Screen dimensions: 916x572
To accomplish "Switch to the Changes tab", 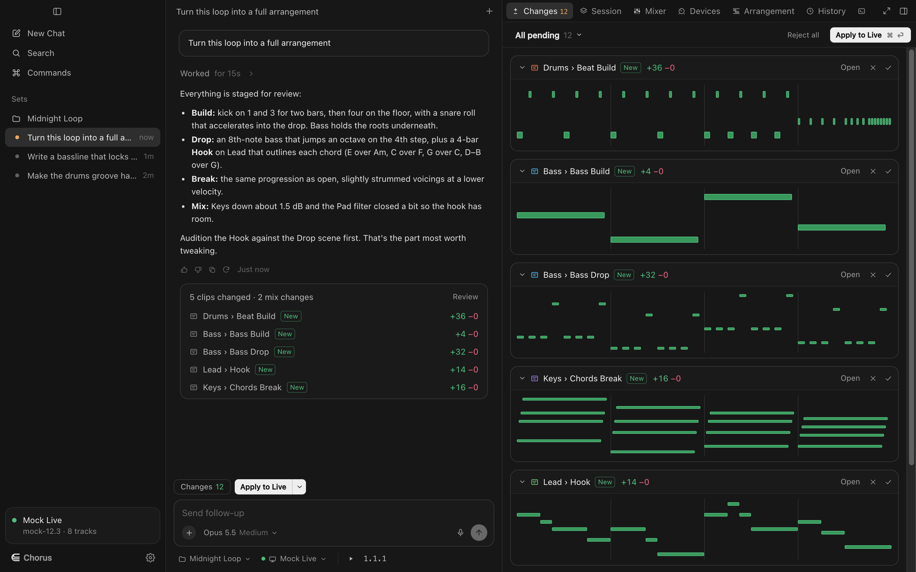I will 539,11.
